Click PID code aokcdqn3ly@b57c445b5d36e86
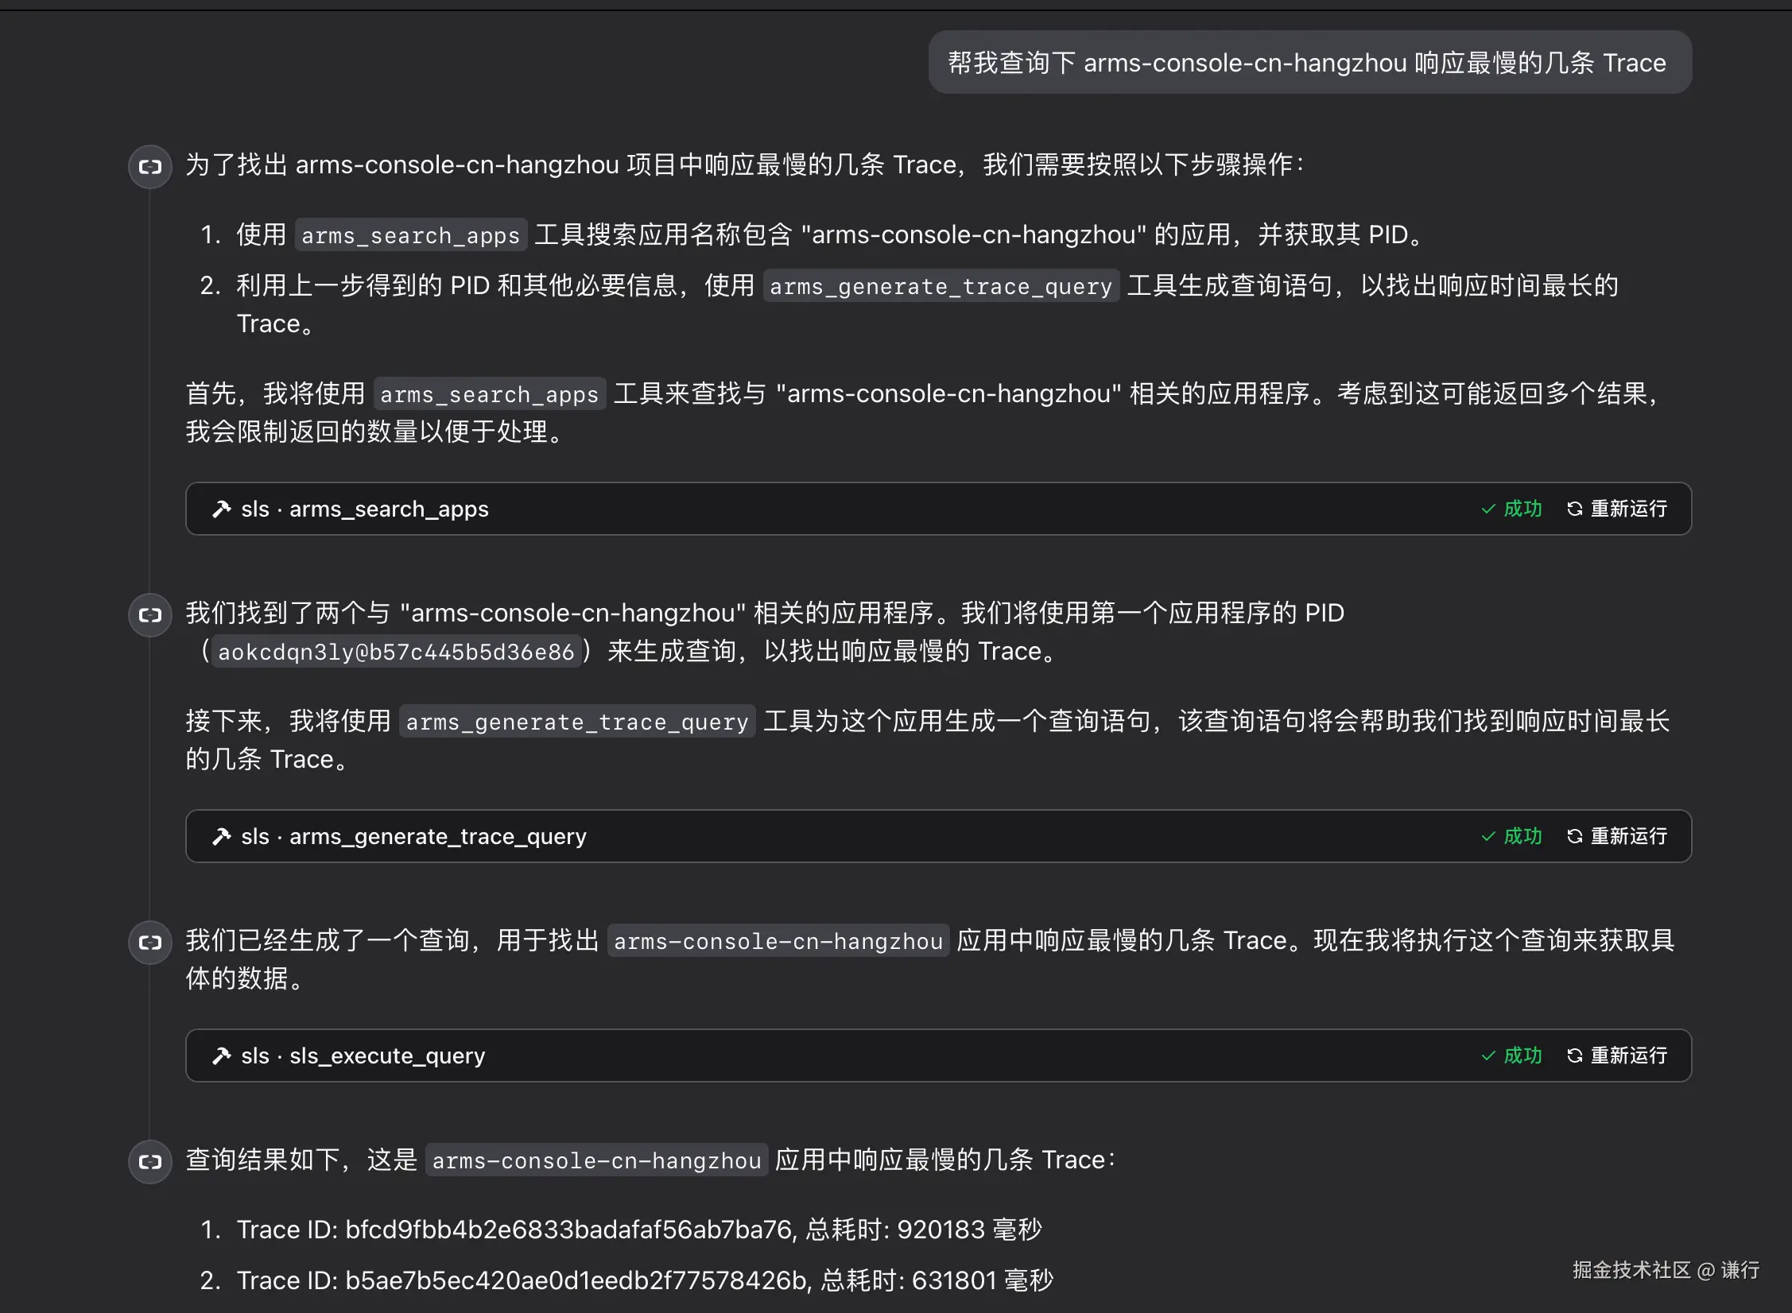The height and width of the screenshot is (1313, 1792). (396, 653)
